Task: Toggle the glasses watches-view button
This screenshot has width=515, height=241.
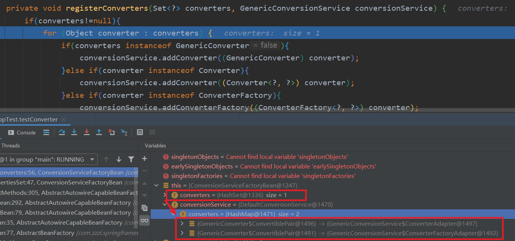Action: point(145,220)
